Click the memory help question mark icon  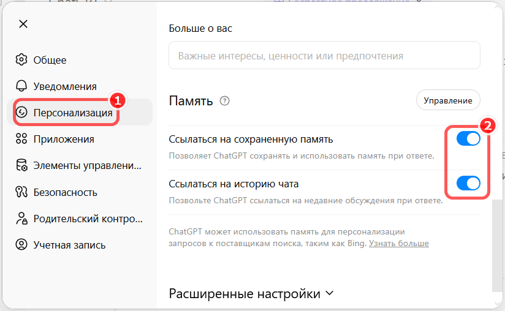(224, 101)
